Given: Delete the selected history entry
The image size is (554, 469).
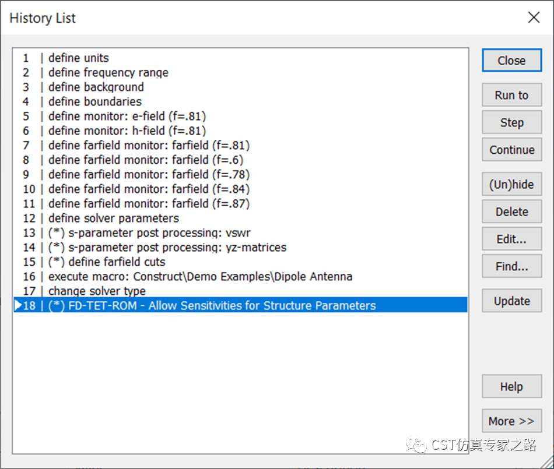Looking at the screenshot, I should [x=511, y=211].
